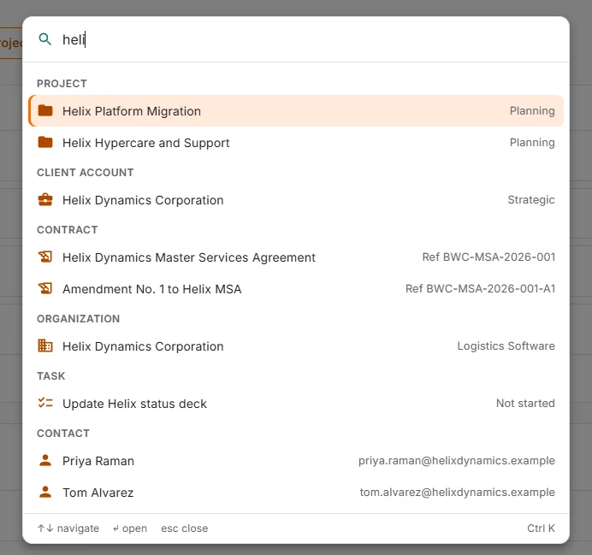The image size is (592, 555).
Task: Click the magnifier search icon
Action: [45, 39]
